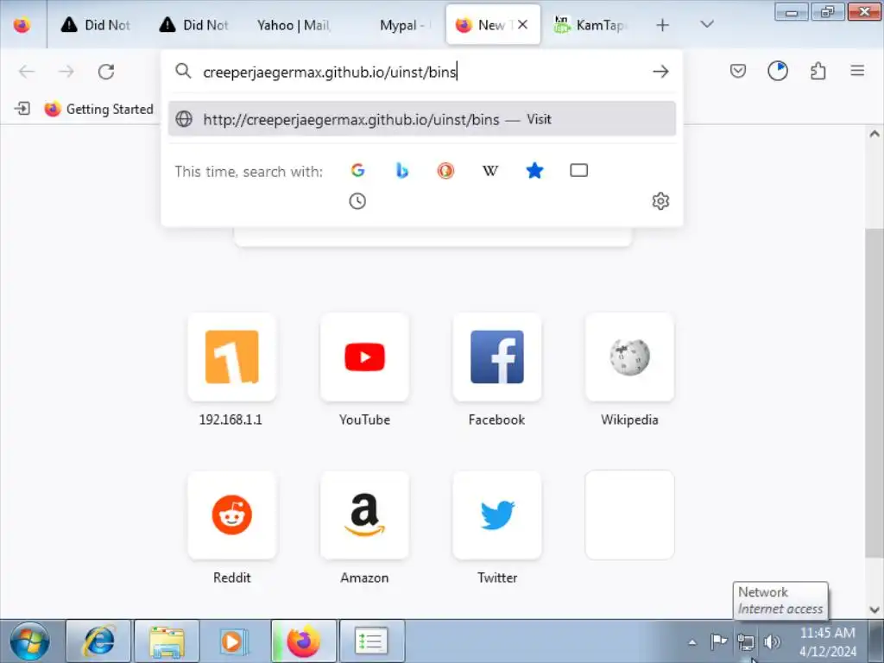This screenshot has width=884, height=663.
Task: Open the Getting Started bookmark
Action: [99, 109]
